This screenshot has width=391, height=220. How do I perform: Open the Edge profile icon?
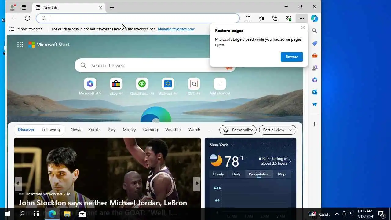click(13, 7)
